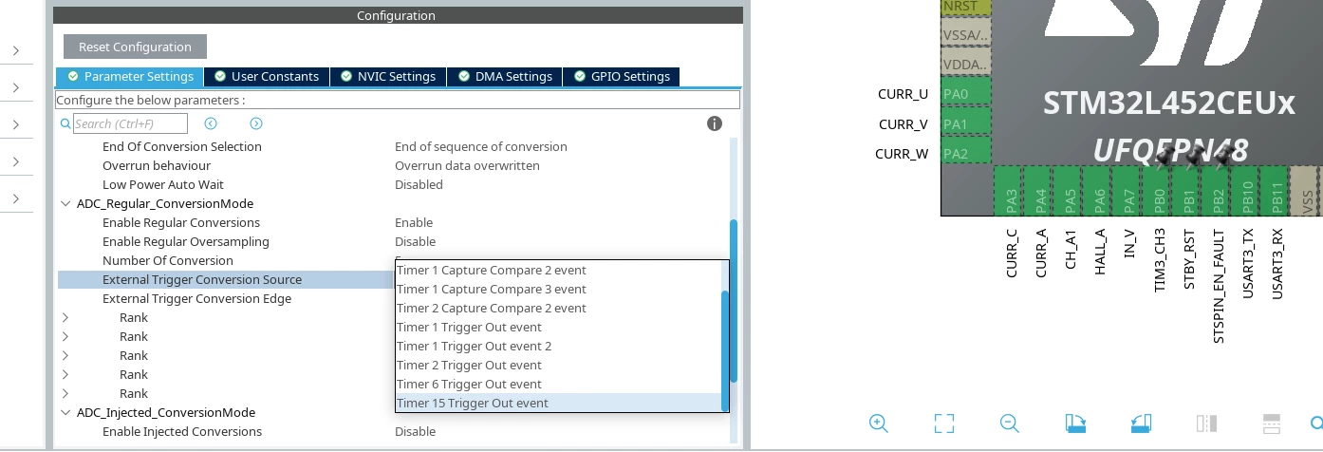Viewport: 1323px width, 452px height.
Task: Click the Enable Regular Oversampling parameter
Action: 186,241
